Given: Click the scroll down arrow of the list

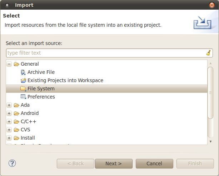Looking at the screenshot, I should (210, 141).
